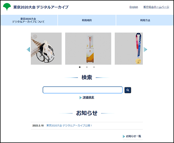Image resolution: width=174 pixels, height=143 pixels.
Task: Click the magnifier search button
Action: click(128, 90)
